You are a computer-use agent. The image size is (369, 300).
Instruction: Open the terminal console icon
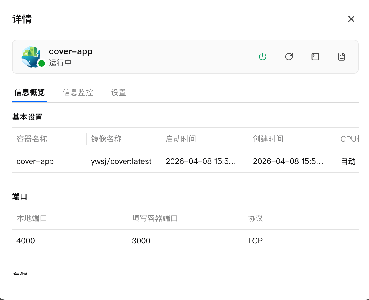click(x=315, y=57)
